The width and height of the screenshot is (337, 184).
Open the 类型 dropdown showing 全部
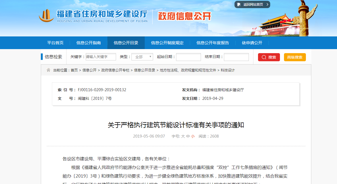coord(142,57)
